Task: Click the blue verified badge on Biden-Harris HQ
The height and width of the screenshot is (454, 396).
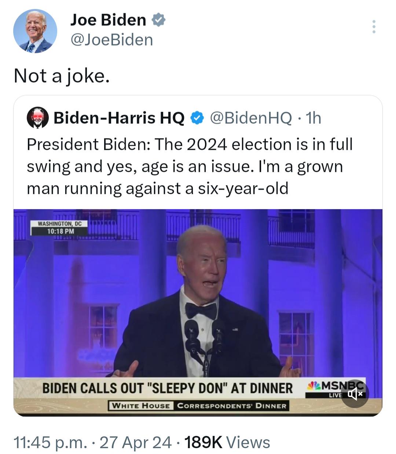Action: (197, 118)
